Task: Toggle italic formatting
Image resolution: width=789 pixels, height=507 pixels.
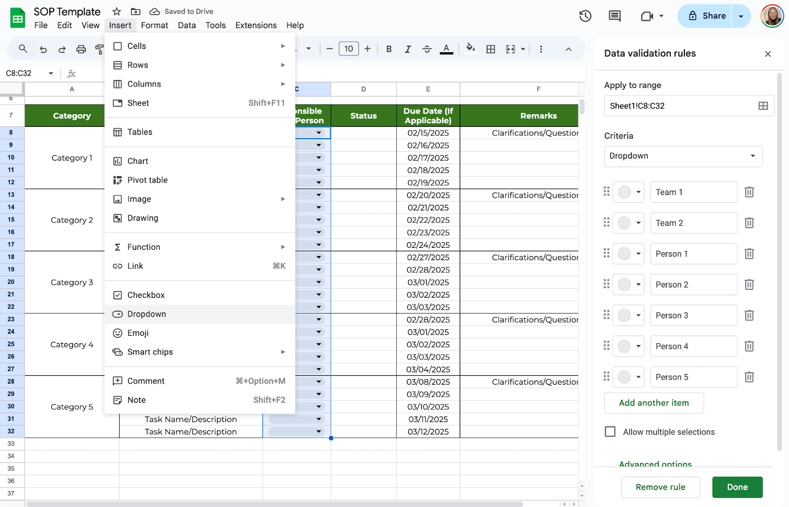Action: (408, 49)
